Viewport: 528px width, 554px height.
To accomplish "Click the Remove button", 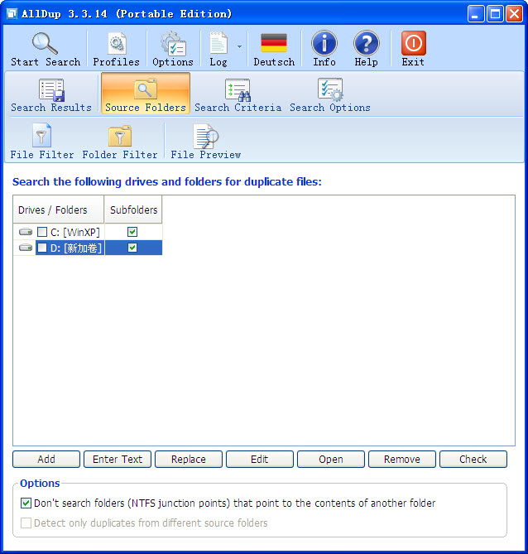I will [x=401, y=460].
